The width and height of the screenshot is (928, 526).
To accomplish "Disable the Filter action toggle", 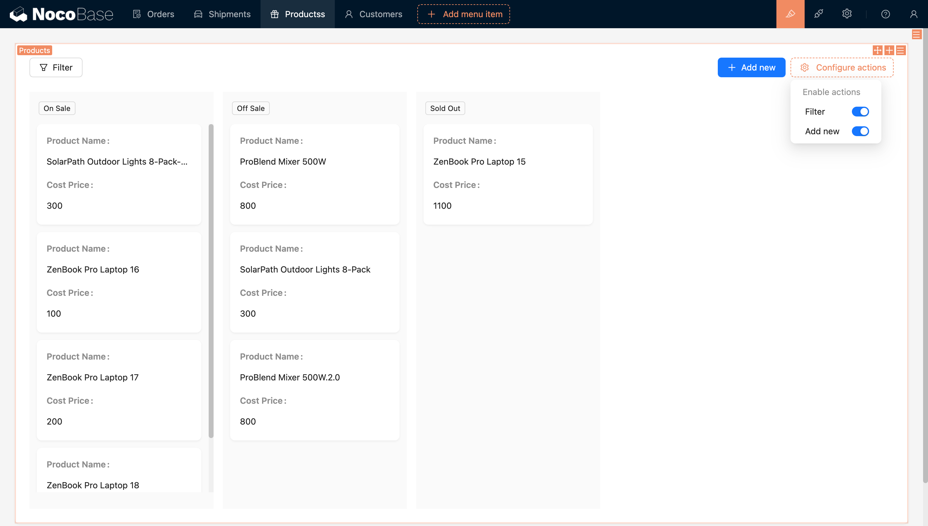I will tap(860, 111).
